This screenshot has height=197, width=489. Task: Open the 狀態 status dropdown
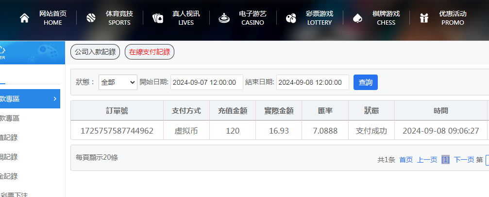[x=118, y=82]
